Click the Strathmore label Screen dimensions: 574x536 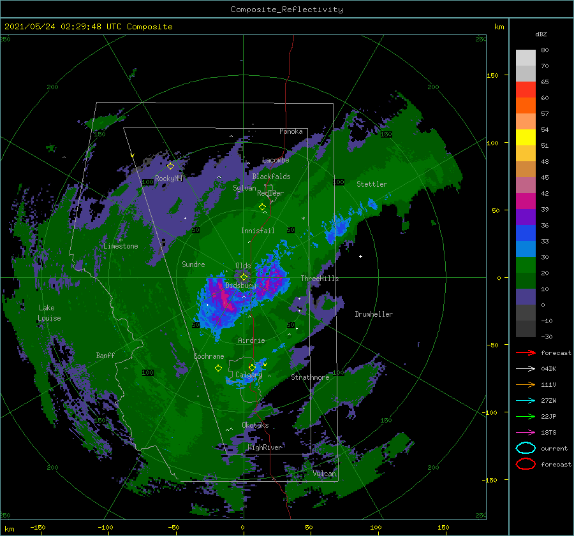(x=310, y=377)
